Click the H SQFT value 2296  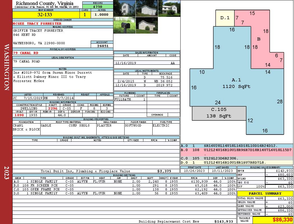pyautogui.click(x=53, y=108)
